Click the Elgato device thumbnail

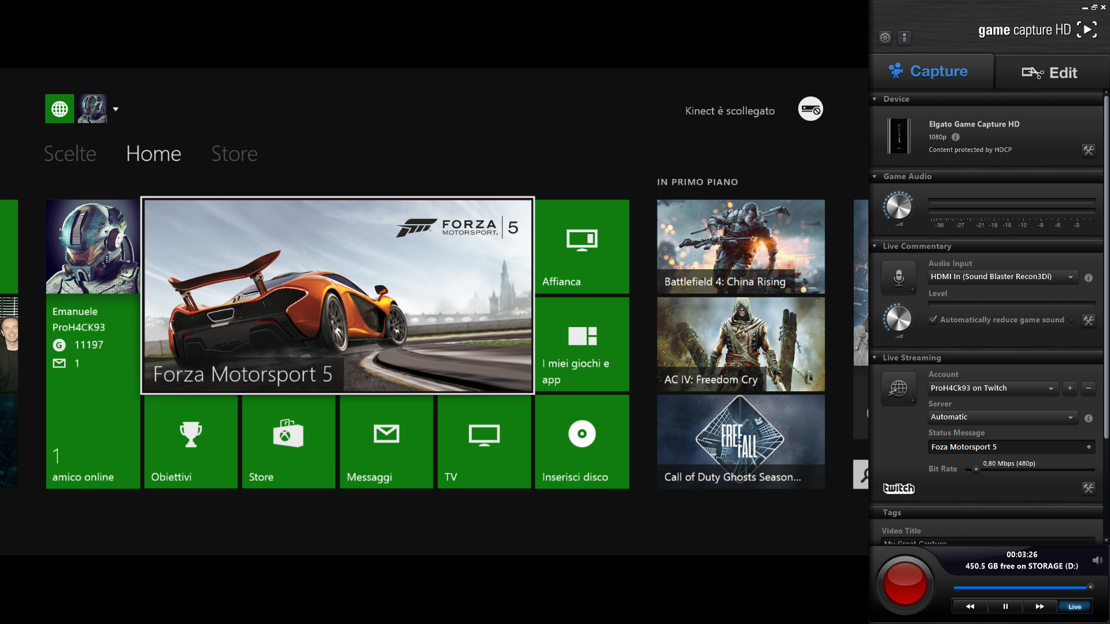coord(899,136)
